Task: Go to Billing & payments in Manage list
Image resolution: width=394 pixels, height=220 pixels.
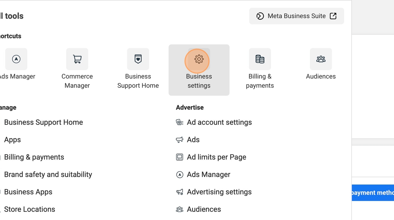Action: pos(34,157)
